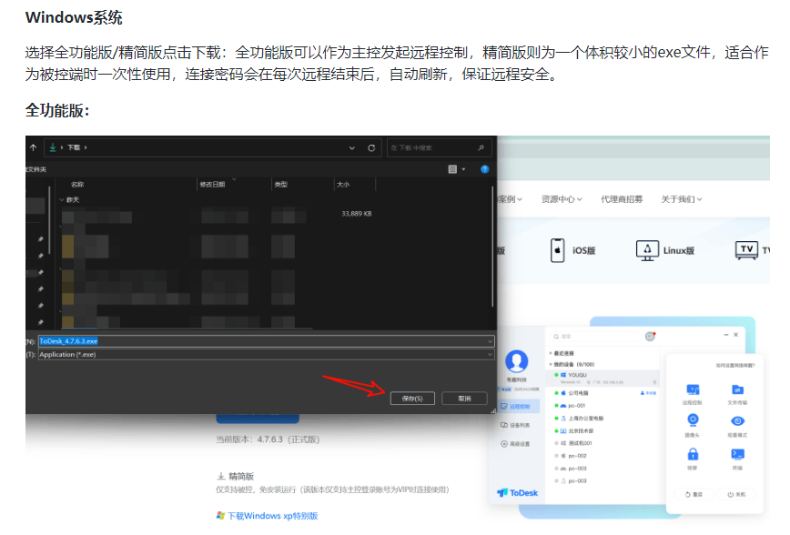790x535 pixels.
Task: Click the ToDesk device search box
Action: [597, 336]
